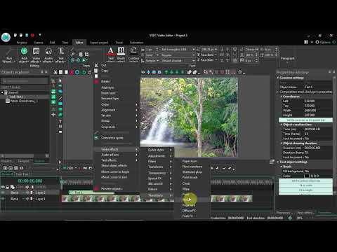The image size is (337, 252).
Task: Click the black Color swatch in Brush settings
Action: (307, 176)
